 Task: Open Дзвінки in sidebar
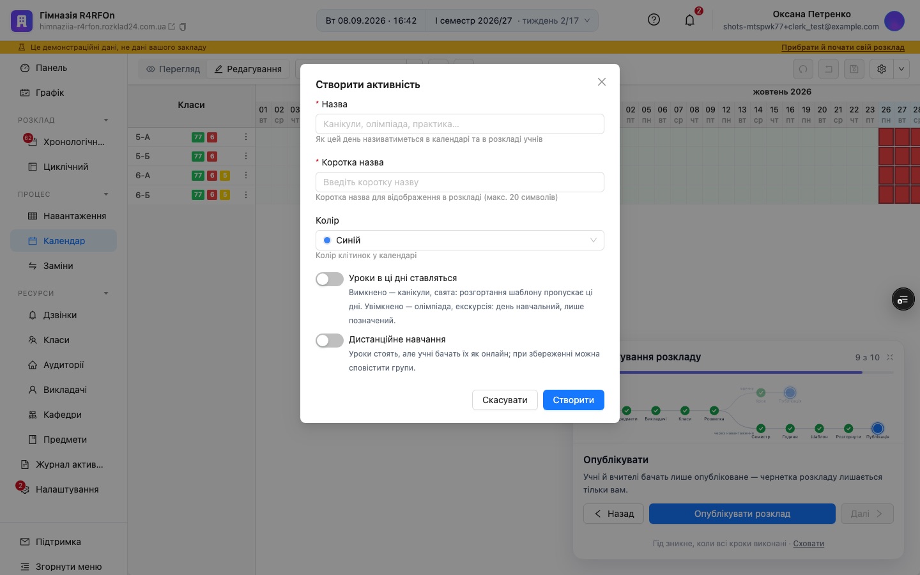coord(64,315)
